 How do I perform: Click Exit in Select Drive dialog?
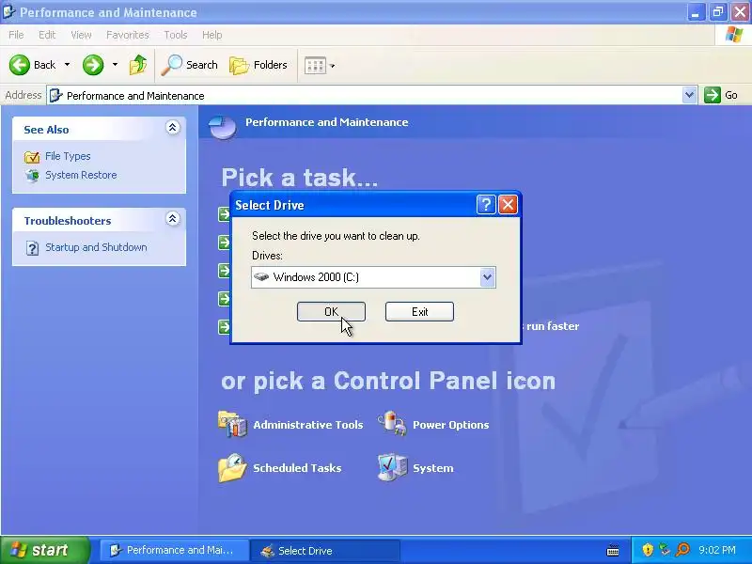click(419, 312)
